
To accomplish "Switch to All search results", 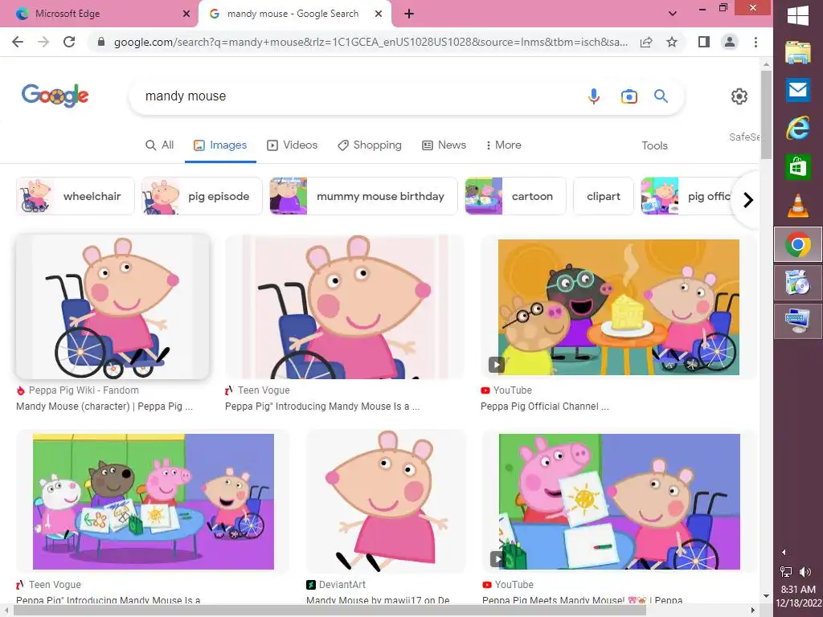I will pyautogui.click(x=160, y=145).
